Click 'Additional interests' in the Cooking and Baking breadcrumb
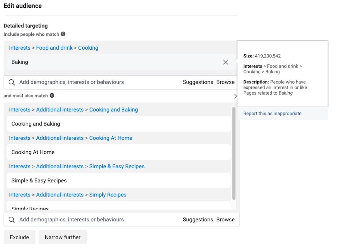The width and height of the screenshot is (343, 249). tap(60, 110)
